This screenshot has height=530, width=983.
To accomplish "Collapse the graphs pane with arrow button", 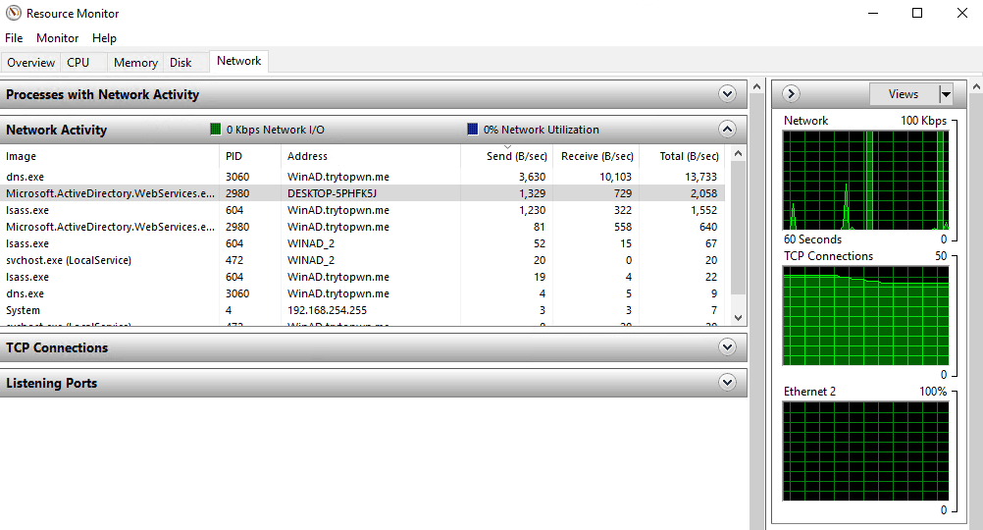I will point(791,94).
